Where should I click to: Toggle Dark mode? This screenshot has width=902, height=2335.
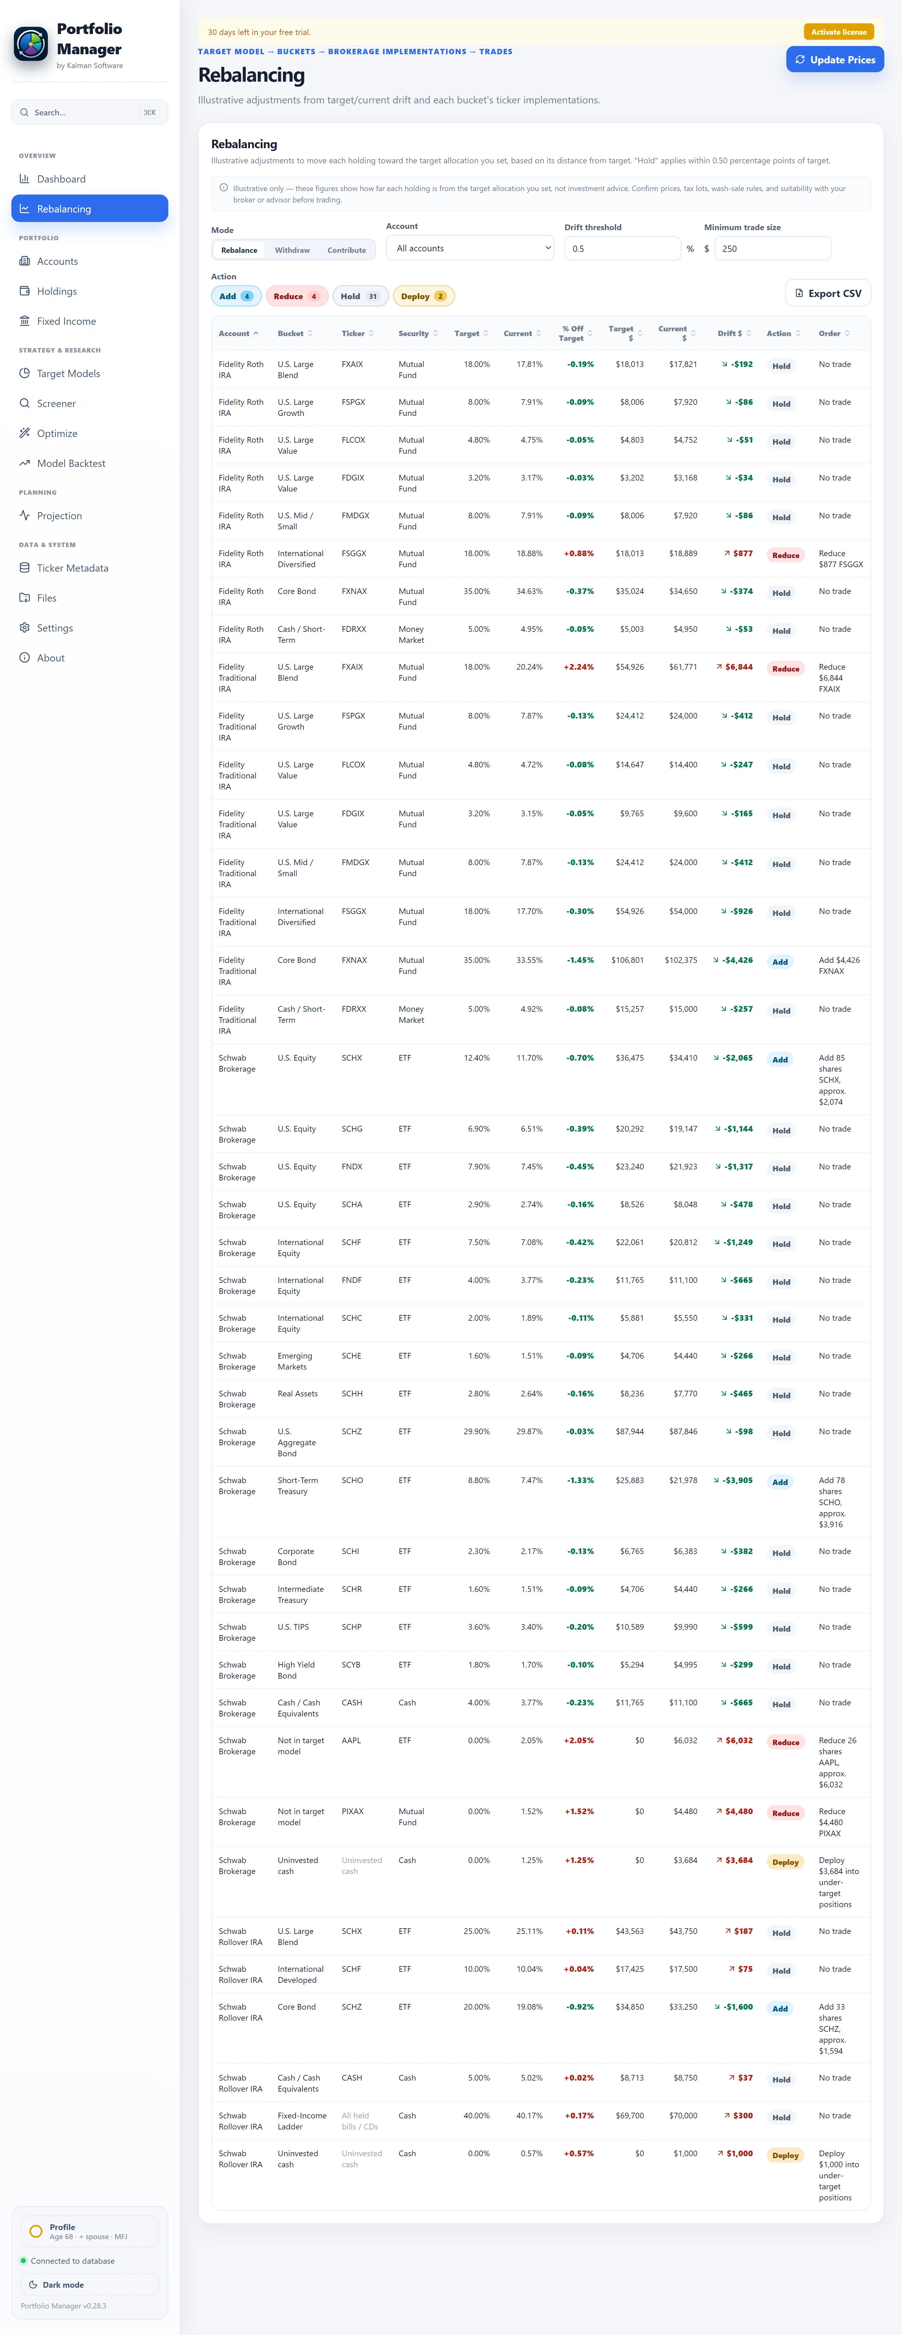[90, 2284]
